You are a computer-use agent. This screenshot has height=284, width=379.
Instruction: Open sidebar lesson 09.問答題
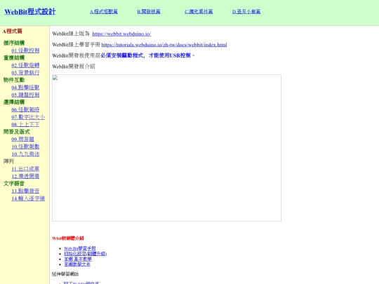(22, 139)
